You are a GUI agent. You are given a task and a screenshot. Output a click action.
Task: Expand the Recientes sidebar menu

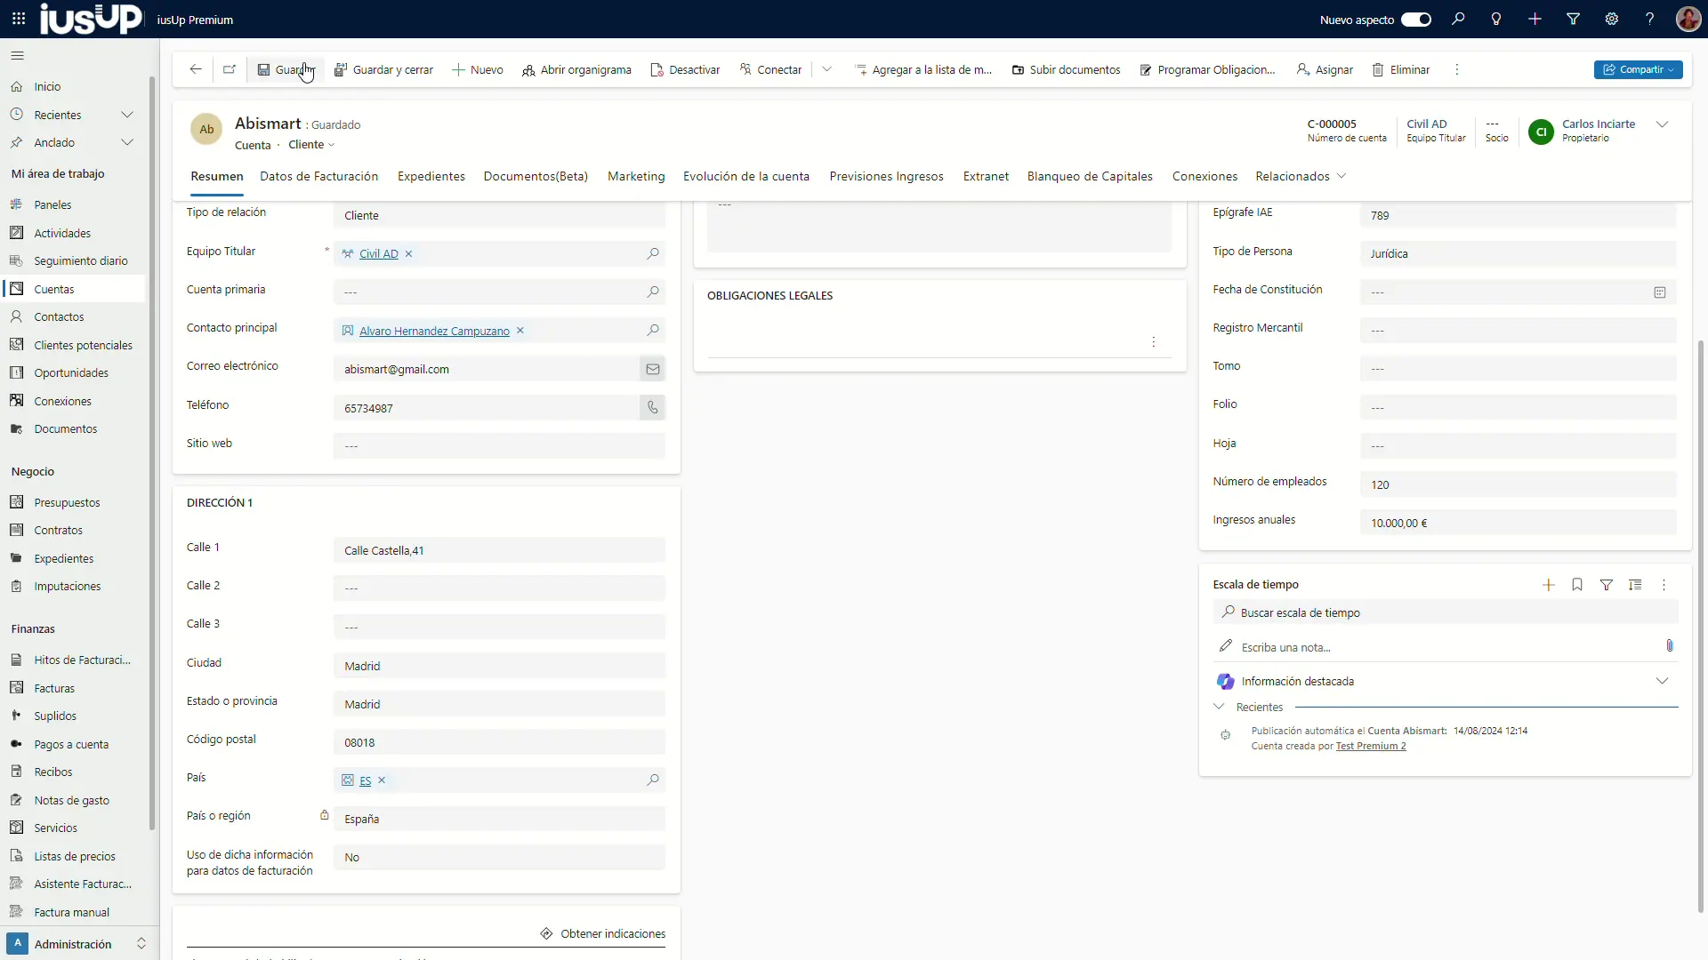[x=127, y=115]
